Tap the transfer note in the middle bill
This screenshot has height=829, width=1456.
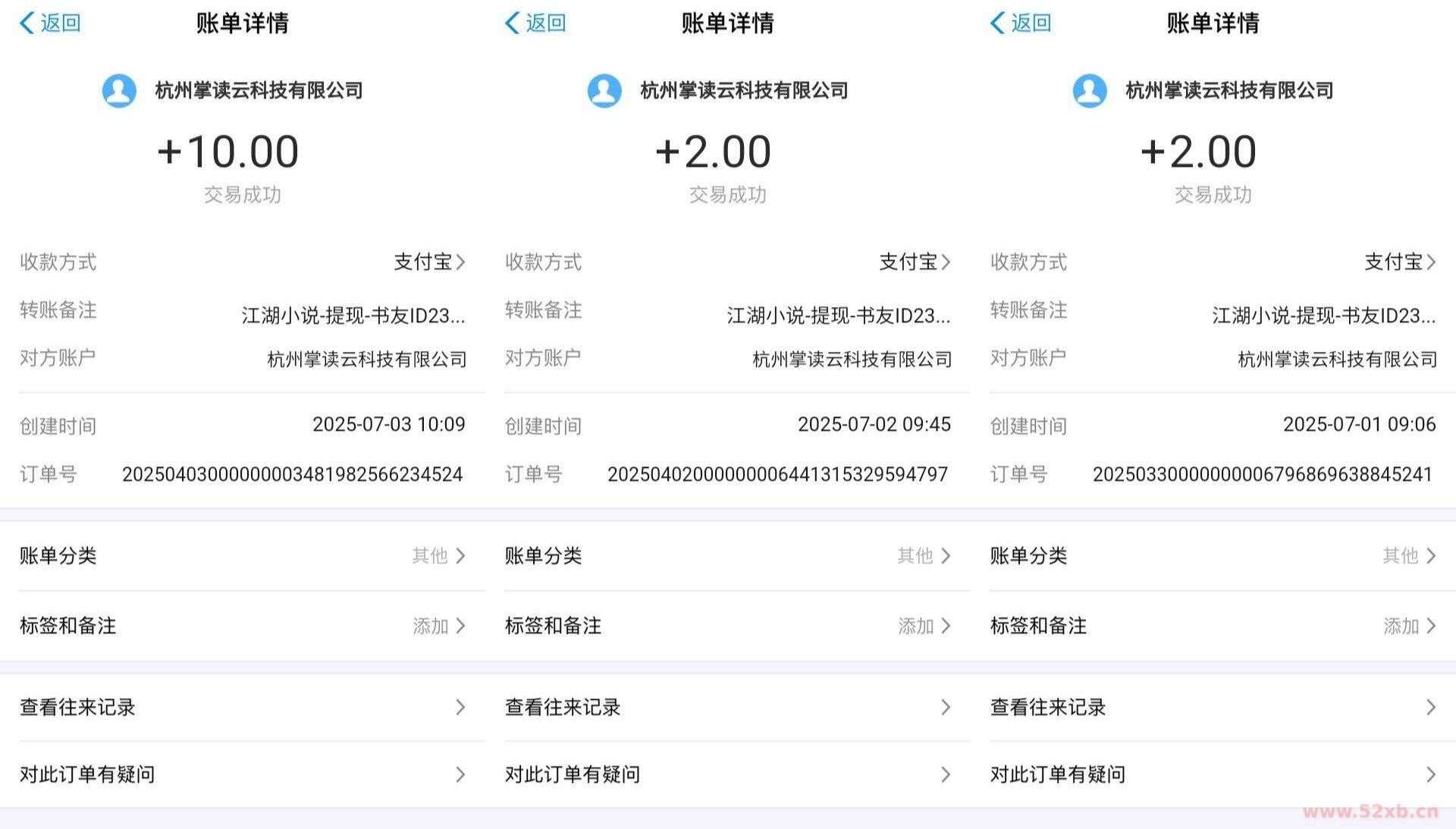pos(838,316)
